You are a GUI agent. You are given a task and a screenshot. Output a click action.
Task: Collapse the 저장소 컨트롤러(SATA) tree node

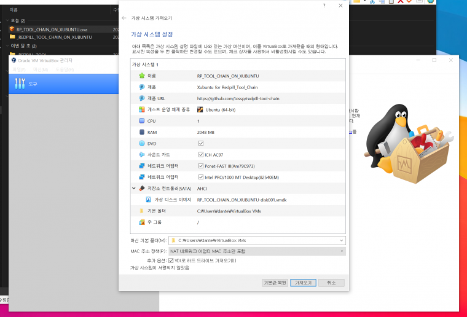click(134, 189)
